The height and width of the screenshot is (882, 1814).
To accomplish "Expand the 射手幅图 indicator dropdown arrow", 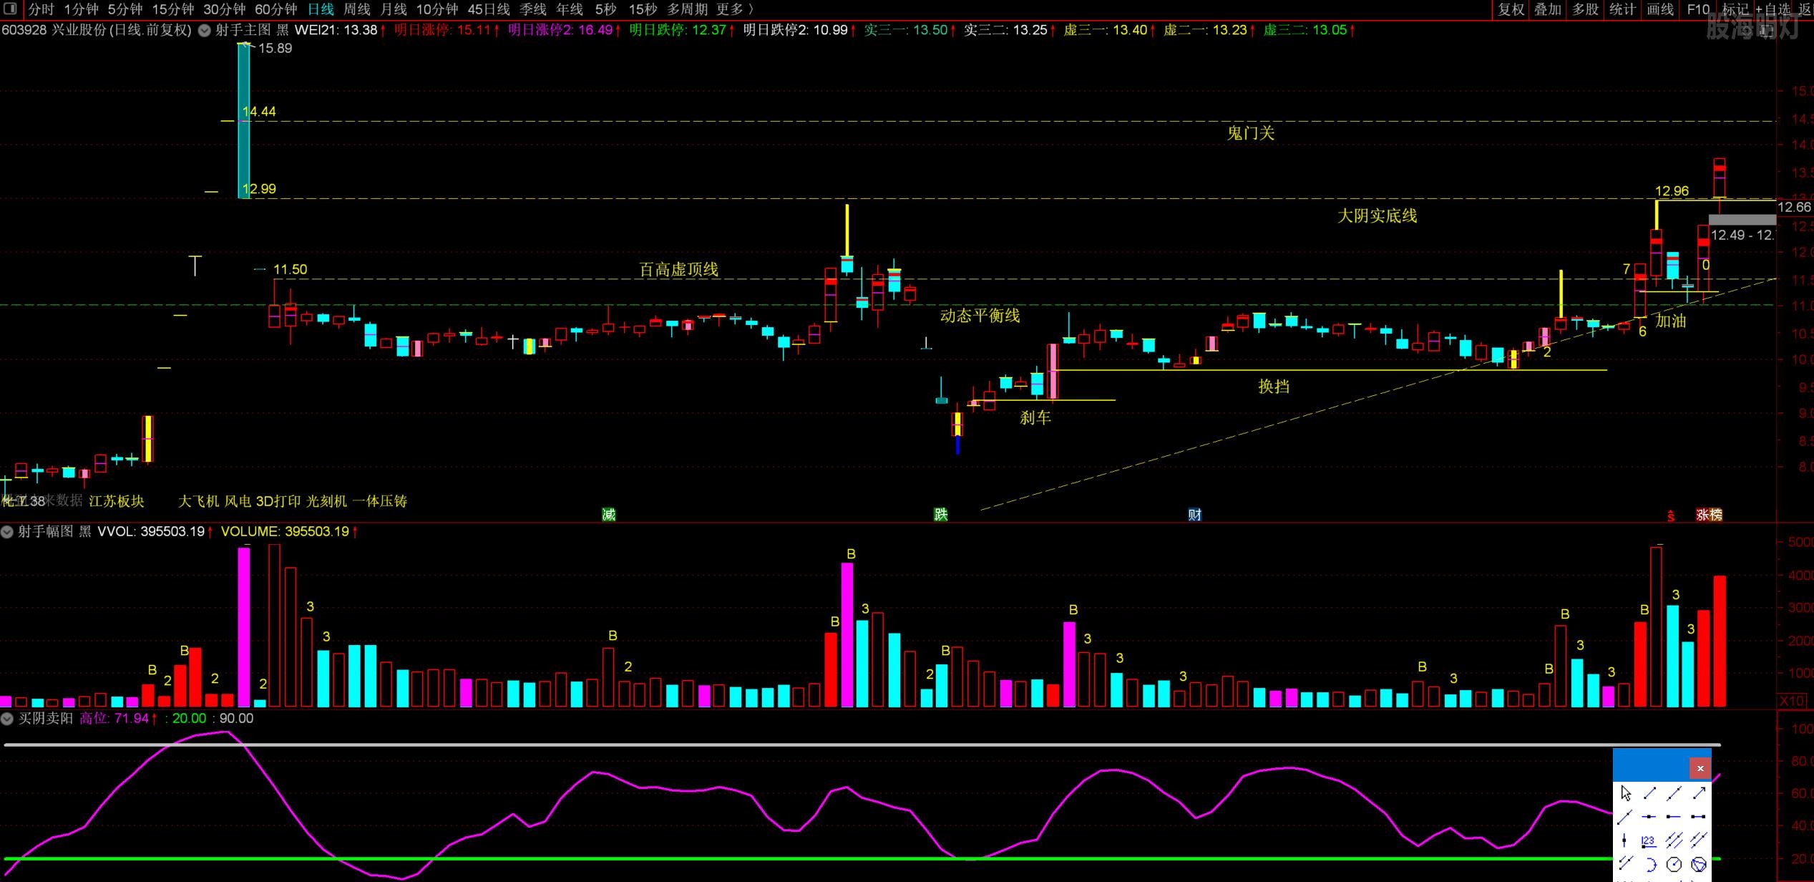I will [7, 531].
